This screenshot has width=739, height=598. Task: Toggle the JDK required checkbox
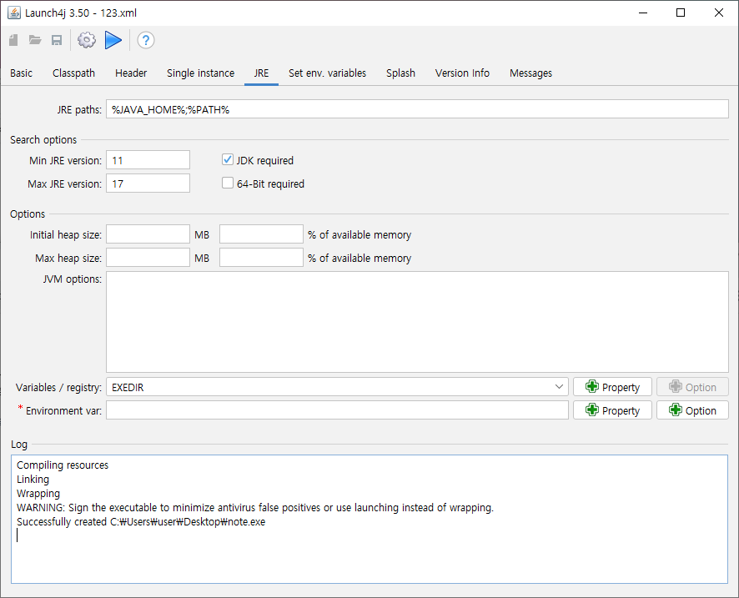pos(228,160)
